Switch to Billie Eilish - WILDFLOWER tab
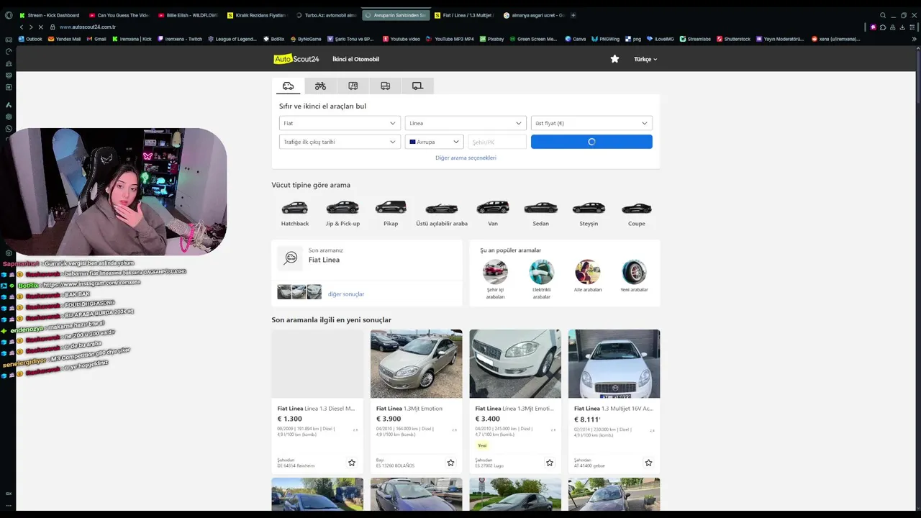921x518 pixels. [189, 15]
